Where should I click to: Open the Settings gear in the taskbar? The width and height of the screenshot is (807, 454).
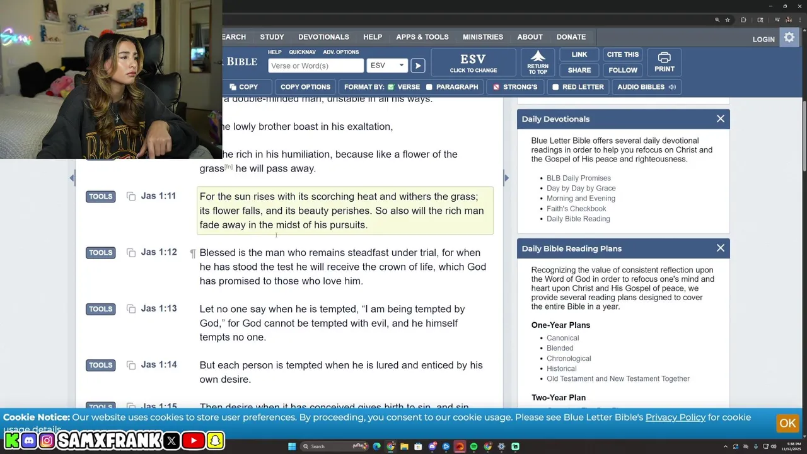[501, 446]
